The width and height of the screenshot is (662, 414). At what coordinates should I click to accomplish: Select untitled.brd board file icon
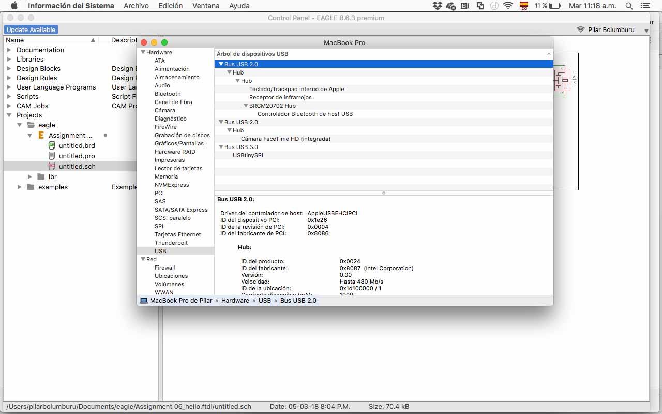52,145
